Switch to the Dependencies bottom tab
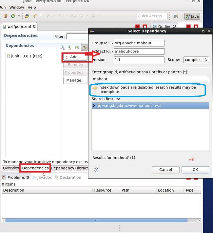The height and width of the screenshot is (233, 213). (x=35, y=168)
